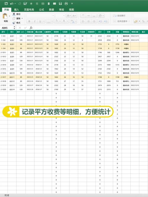Click the Copy (复制) icon
The image size is (148, 197).
click(x=14, y=18)
